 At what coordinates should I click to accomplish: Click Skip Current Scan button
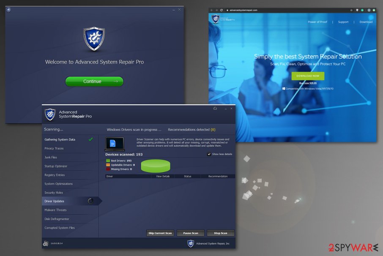(160, 233)
